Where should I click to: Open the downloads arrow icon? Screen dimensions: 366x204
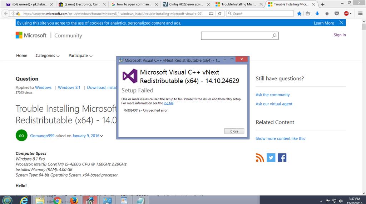[317, 14]
